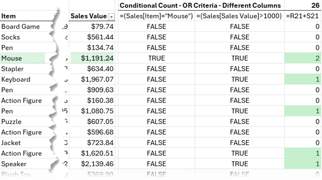Select the Stapler item cell

pos(26,69)
